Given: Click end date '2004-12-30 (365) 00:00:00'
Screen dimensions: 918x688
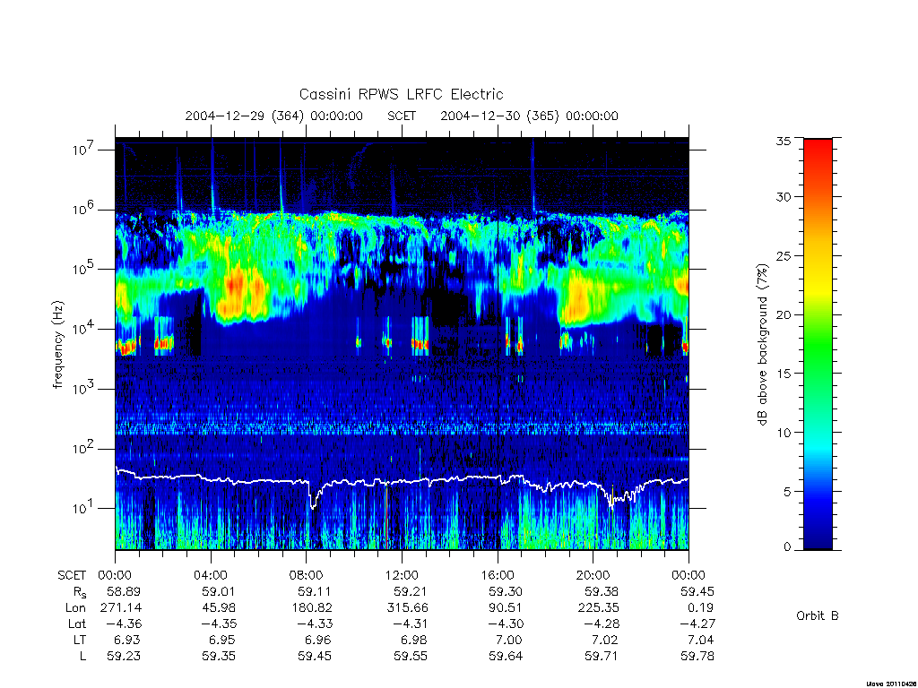Looking at the screenshot, I should 529,116.
